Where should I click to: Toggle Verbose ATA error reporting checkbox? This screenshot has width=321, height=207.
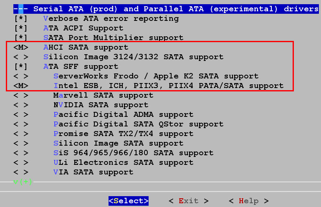point(21,19)
